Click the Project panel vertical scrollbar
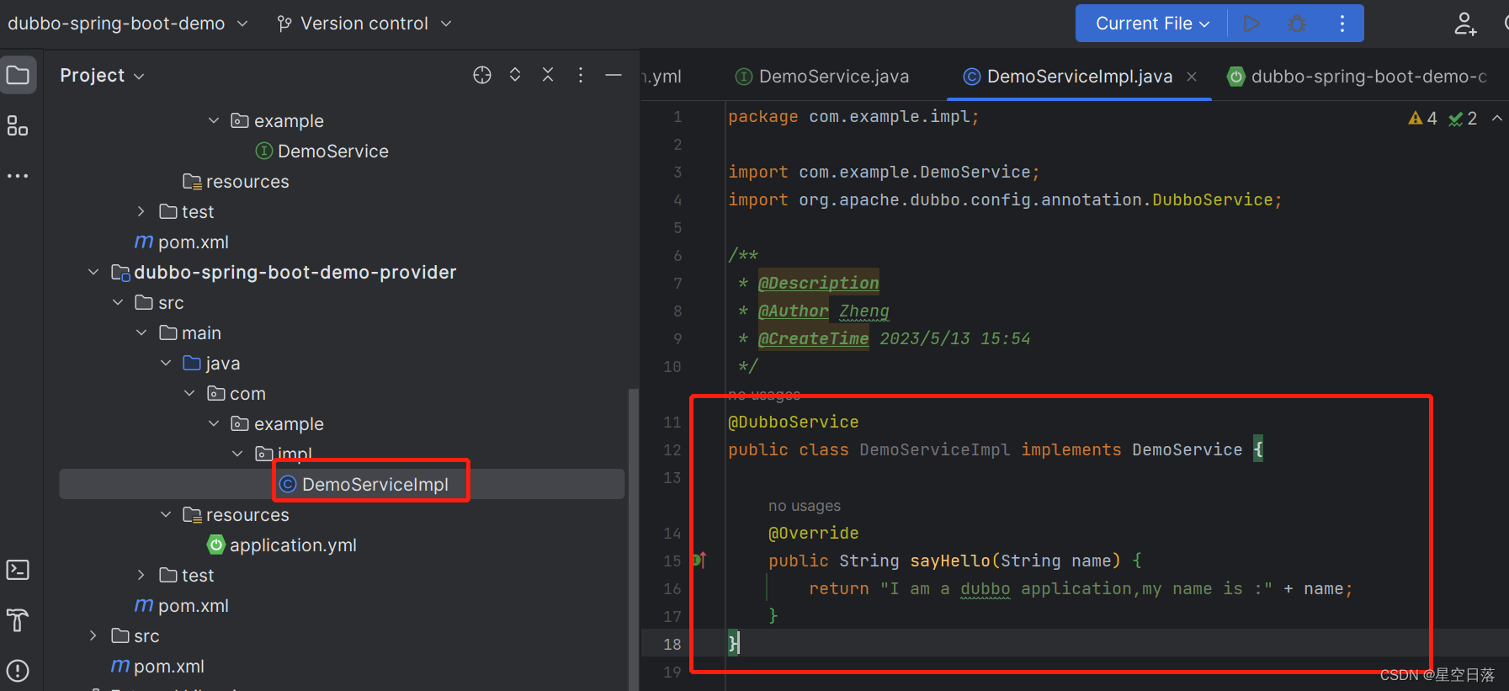Viewport: 1509px width, 691px height. [634, 539]
